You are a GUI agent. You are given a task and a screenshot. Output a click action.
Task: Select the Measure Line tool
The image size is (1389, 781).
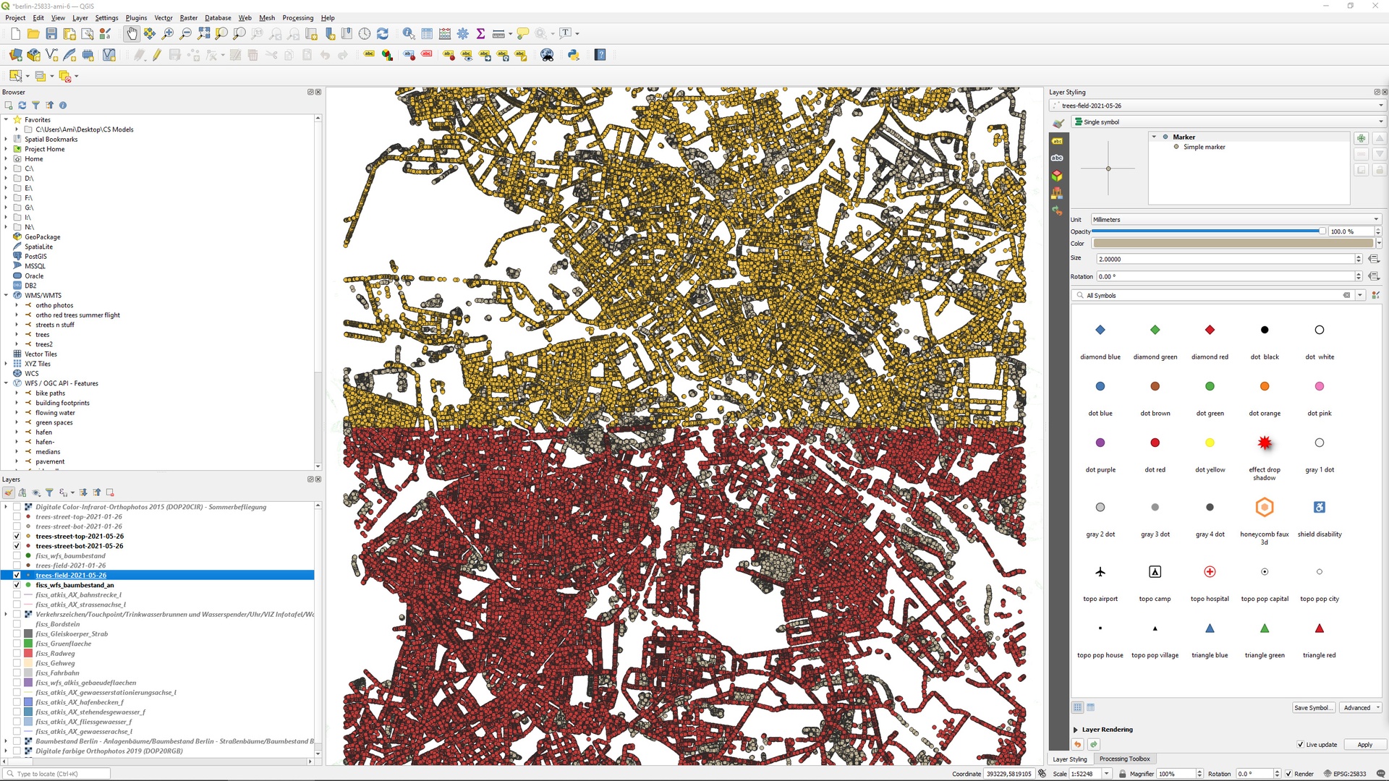(498, 33)
